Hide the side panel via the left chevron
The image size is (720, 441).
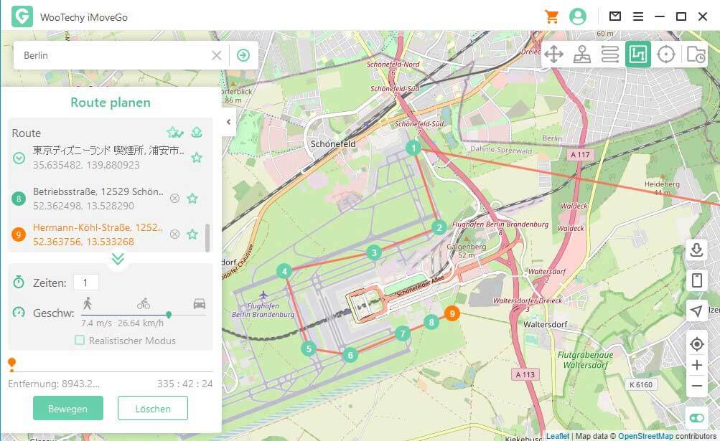[228, 122]
